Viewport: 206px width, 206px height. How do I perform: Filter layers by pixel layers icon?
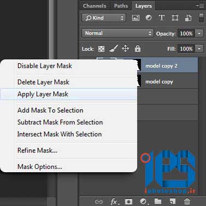(136, 18)
